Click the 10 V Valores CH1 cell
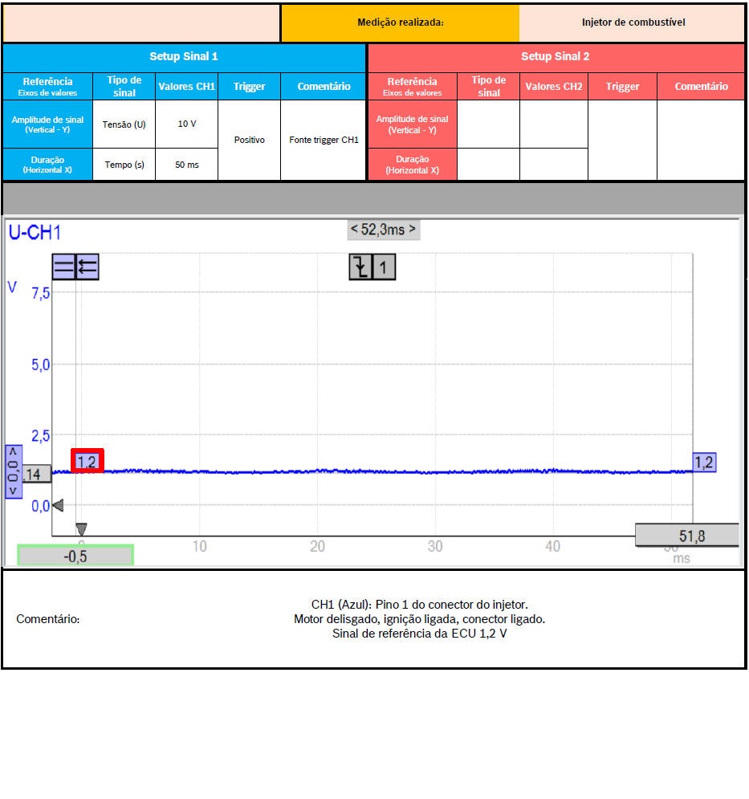 click(186, 124)
